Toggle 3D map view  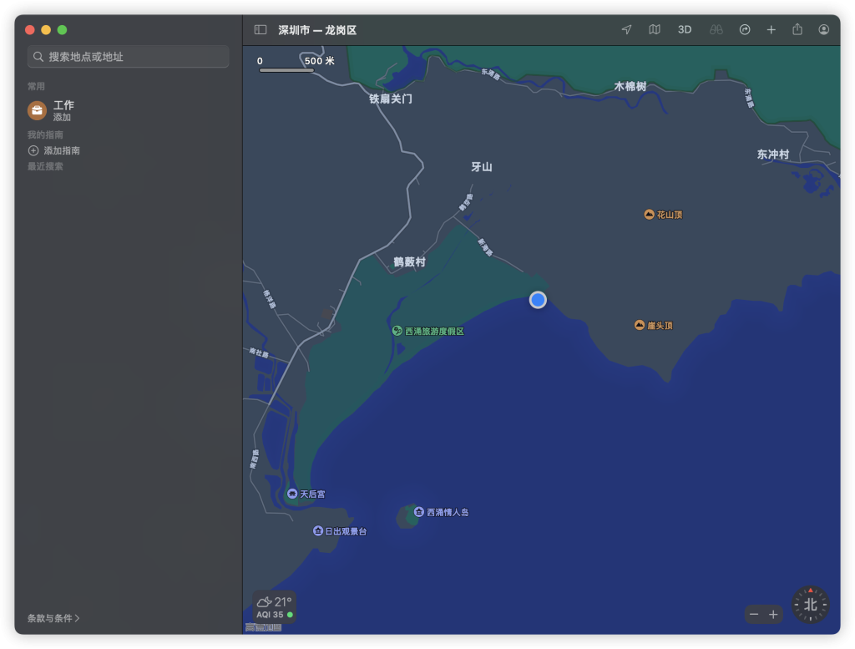[685, 30]
